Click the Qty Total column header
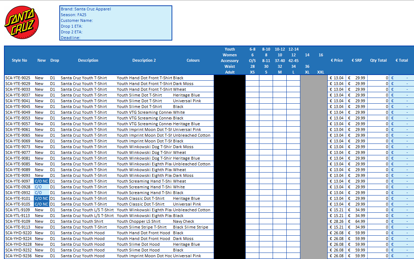 tap(378, 60)
